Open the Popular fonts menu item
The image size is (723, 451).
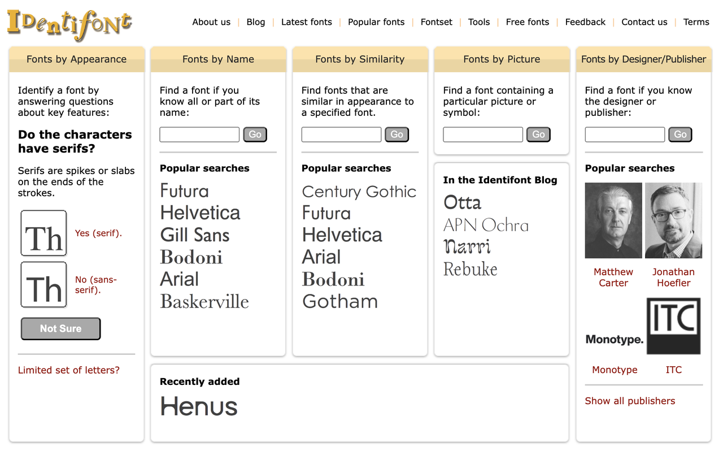click(x=376, y=22)
